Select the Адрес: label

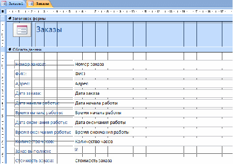[x=44, y=84]
